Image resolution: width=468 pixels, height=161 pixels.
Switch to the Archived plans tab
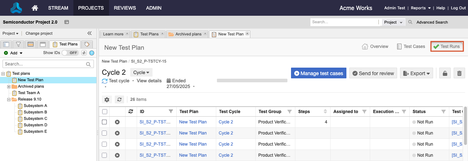coord(188,34)
